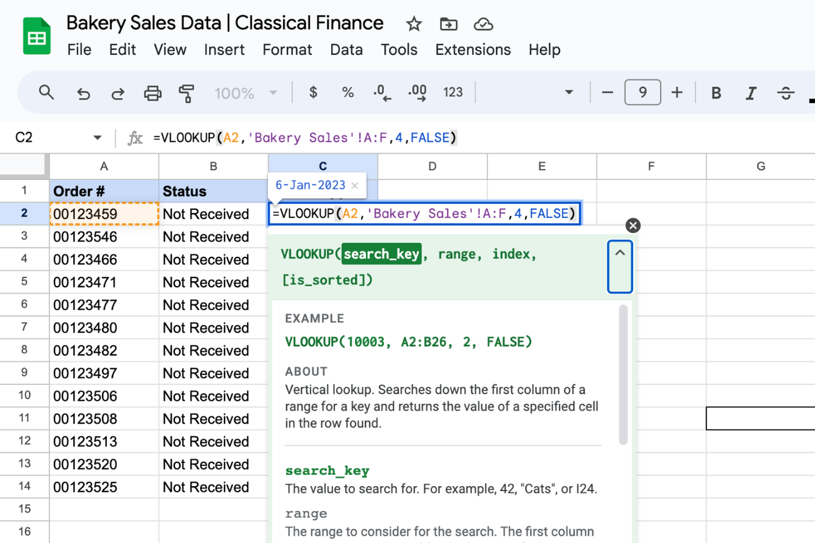Screen dimensions: 815x543
Task: Remove the 6-Jan-2023 date chip
Action: [x=354, y=185]
